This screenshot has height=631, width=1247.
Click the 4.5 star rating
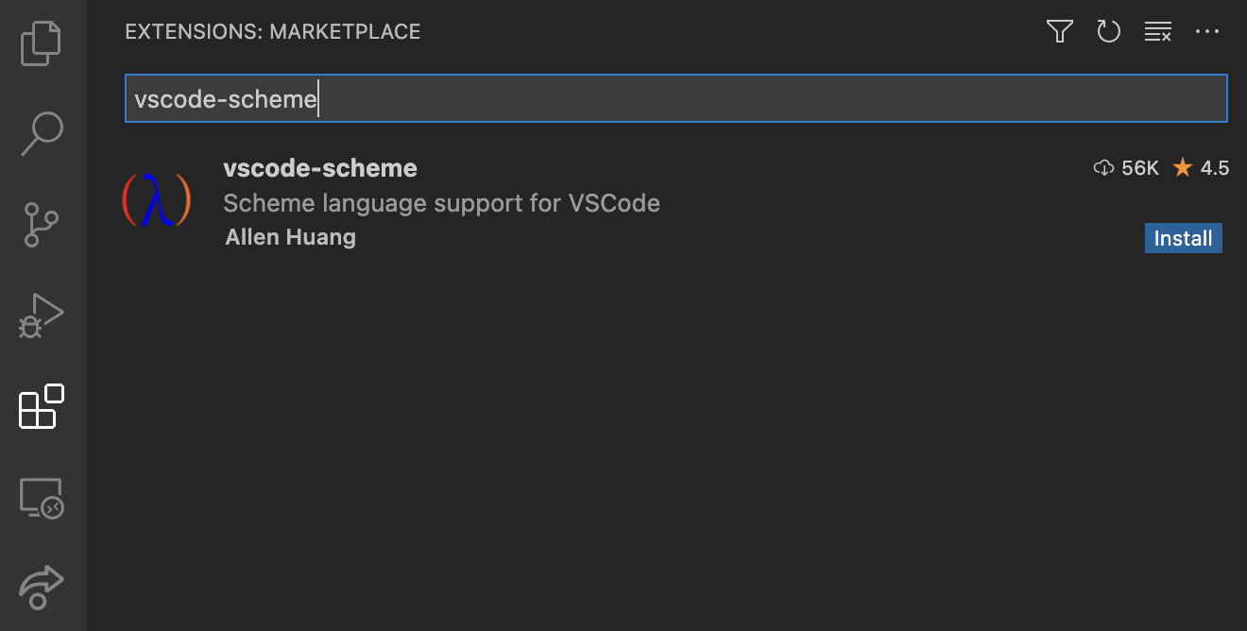coord(1202,168)
